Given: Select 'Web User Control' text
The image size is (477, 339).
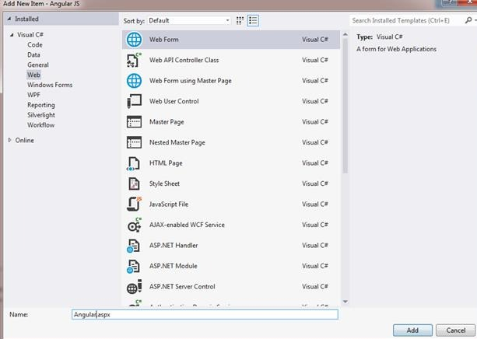Looking at the screenshot, I should coord(174,101).
